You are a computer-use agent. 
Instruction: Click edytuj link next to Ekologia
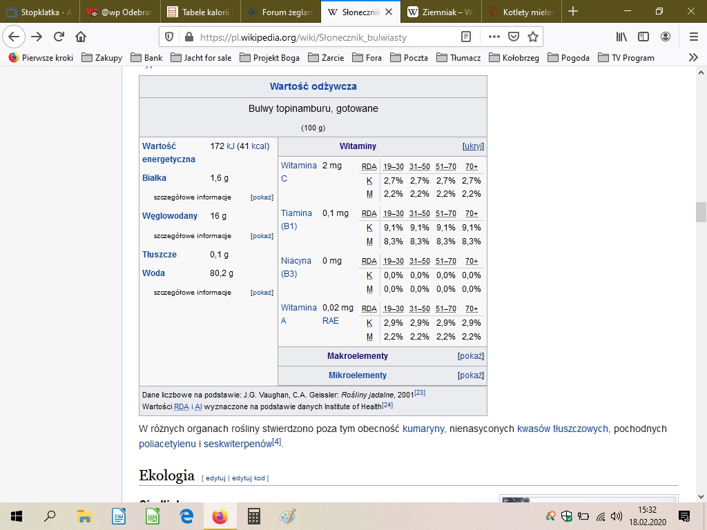(x=215, y=478)
